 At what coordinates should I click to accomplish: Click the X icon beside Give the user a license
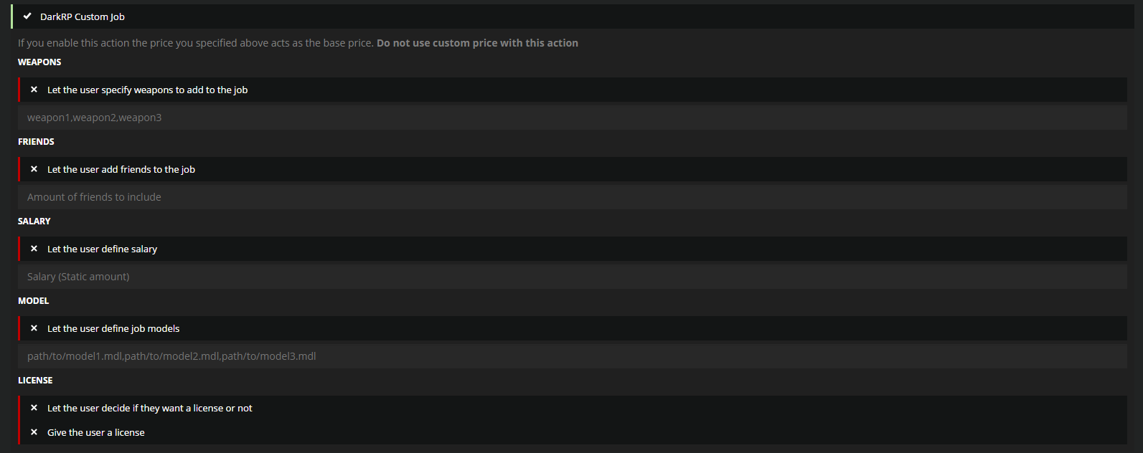pos(34,432)
